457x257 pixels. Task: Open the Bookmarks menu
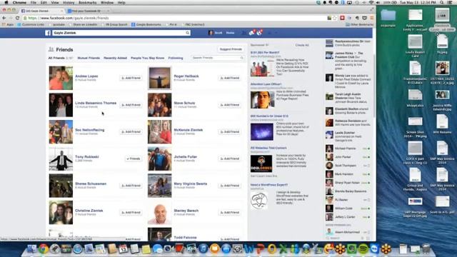click(87, 3)
